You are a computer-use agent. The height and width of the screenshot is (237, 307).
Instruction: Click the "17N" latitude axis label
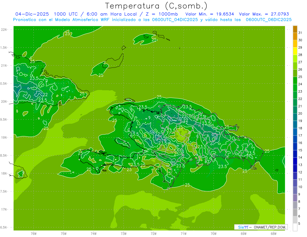pyautogui.click(x=4, y=209)
